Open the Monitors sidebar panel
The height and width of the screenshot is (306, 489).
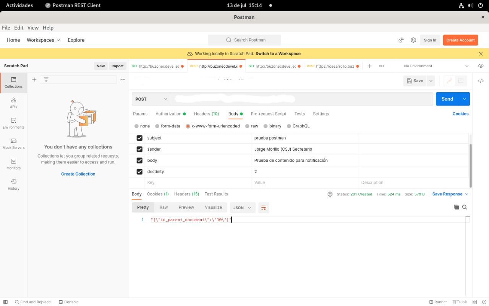point(13,164)
